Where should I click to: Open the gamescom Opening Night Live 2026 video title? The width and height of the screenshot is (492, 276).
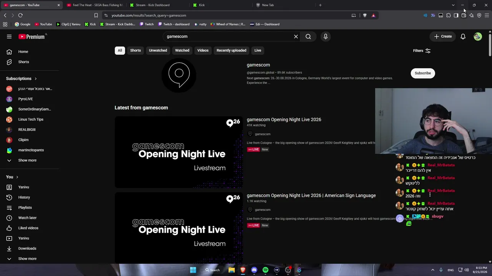pyautogui.click(x=284, y=120)
